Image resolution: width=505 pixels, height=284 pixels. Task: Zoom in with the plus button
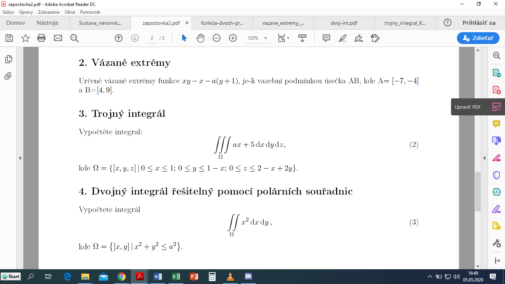pyautogui.click(x=233, y=38)
